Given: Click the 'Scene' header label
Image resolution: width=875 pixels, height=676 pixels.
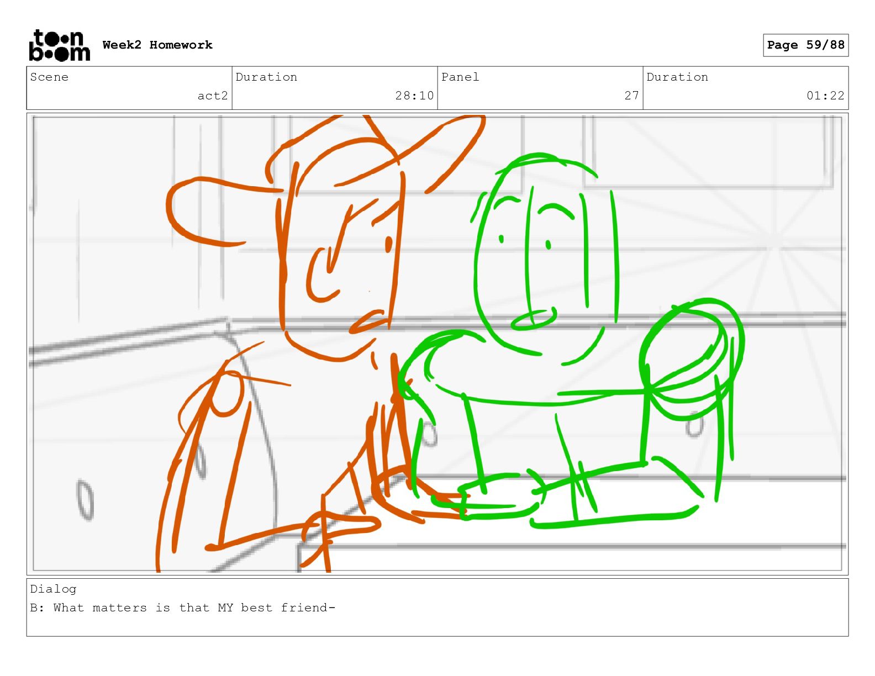Looking at the screenshot, I should pyautogui.click(x=49, y=77).
